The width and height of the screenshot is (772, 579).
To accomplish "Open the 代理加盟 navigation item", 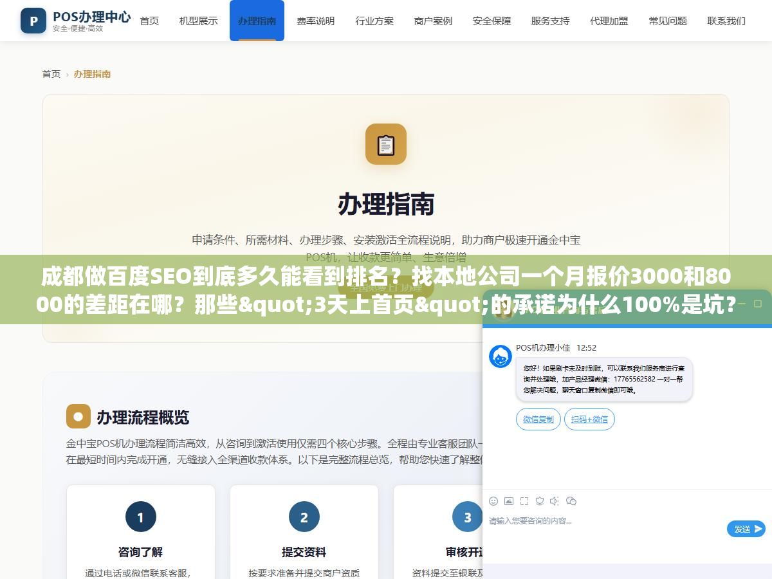I will (x=609, y=21).
